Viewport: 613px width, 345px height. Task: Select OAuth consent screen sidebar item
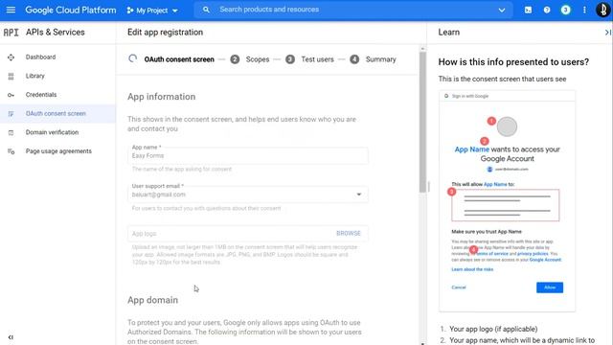(57, 113)
